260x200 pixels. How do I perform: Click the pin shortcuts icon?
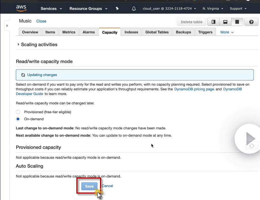pyautogui.click(x=117, y=8)
